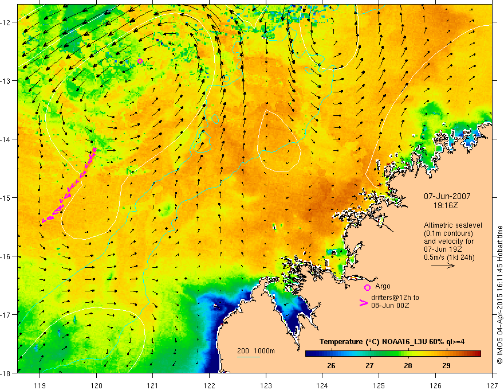The image size is (504, 390).
Task: Click the latitude axis label -14
Action: pos(7,139)
